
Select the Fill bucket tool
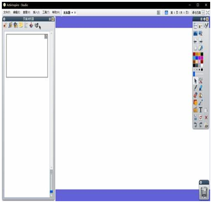201,95
